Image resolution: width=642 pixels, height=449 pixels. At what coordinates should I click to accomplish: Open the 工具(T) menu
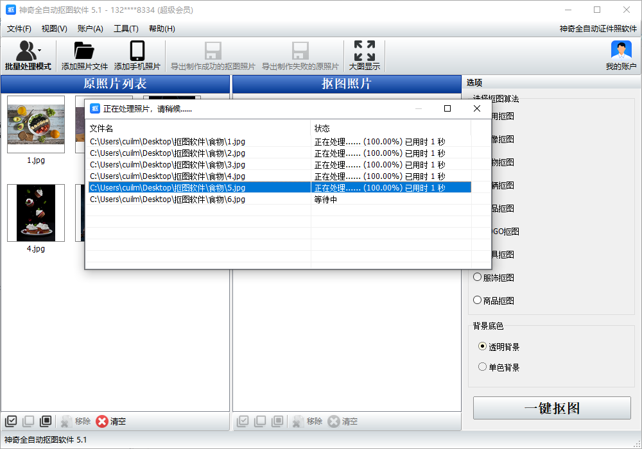(x=125, y=29)
